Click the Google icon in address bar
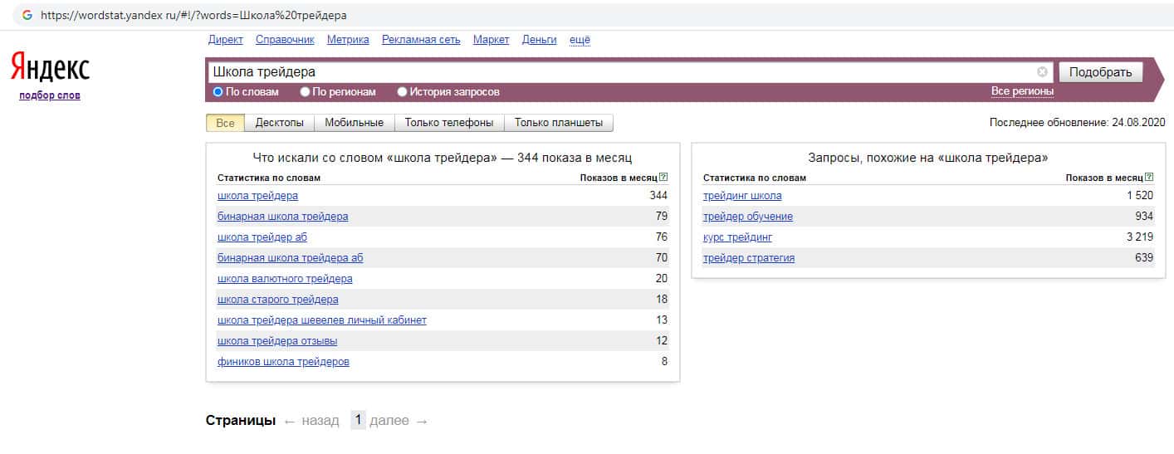This screenshot has width=1174, height=454. pyautogui.click(x=27, y=15)
